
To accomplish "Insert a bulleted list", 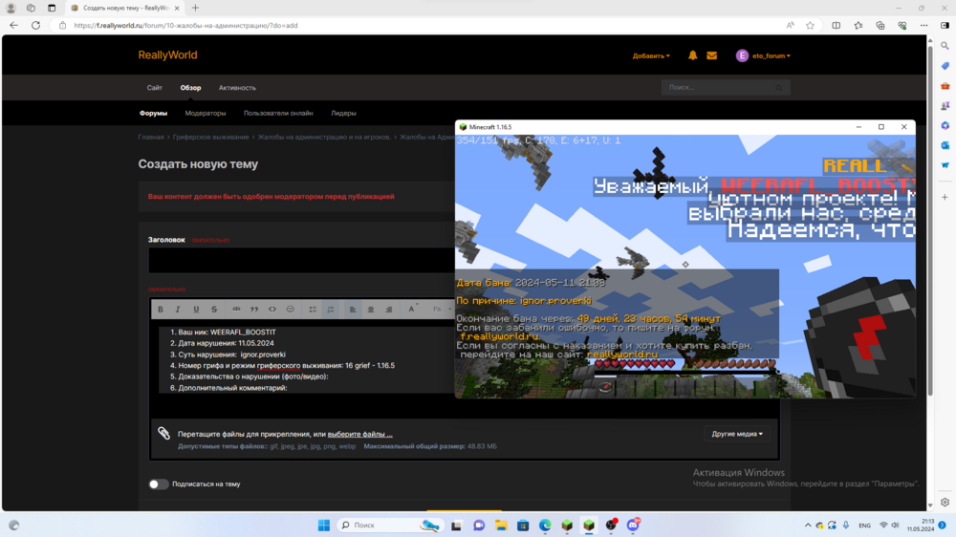I will 313,309.
